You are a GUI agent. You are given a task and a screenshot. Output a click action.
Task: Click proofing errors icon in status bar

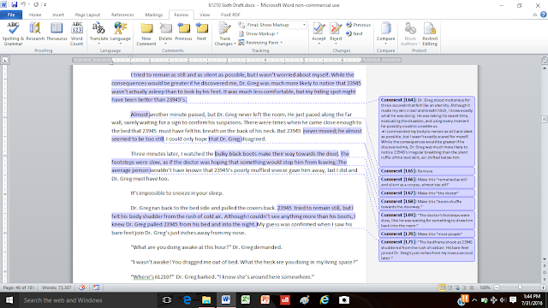[x=82, y=287]
